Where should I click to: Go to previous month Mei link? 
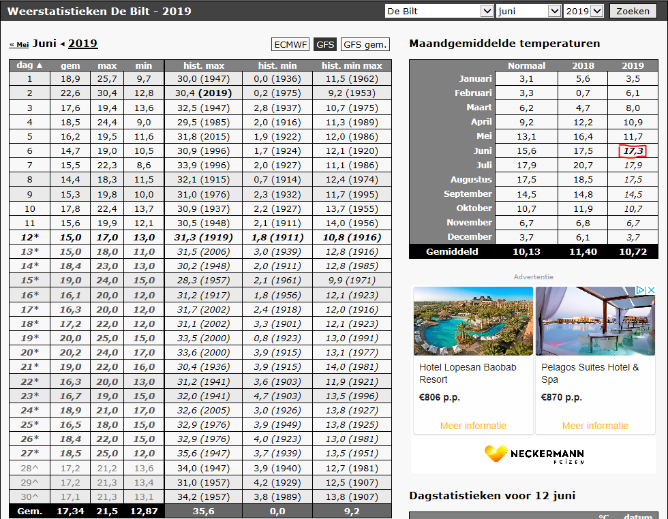point(19,44)
